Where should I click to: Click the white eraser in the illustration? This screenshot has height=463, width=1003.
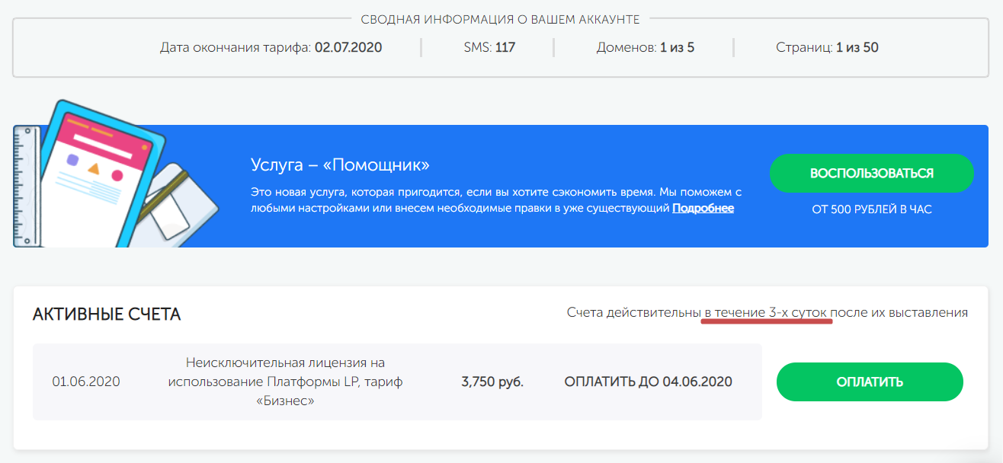click(x=169, y=219)
